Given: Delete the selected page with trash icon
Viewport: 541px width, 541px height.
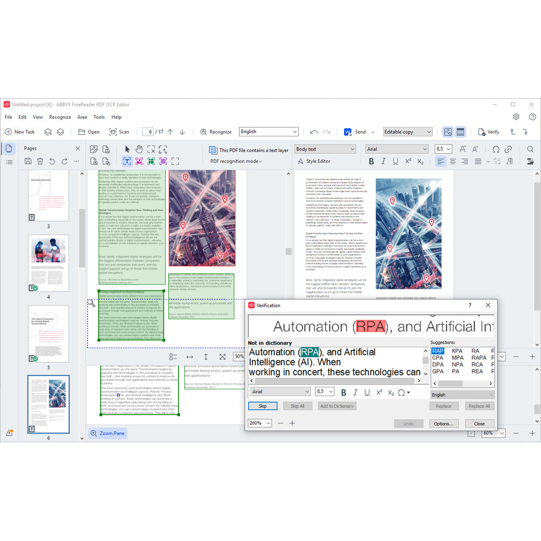Looking at the screenshot, I should click(x=40, y=161).
